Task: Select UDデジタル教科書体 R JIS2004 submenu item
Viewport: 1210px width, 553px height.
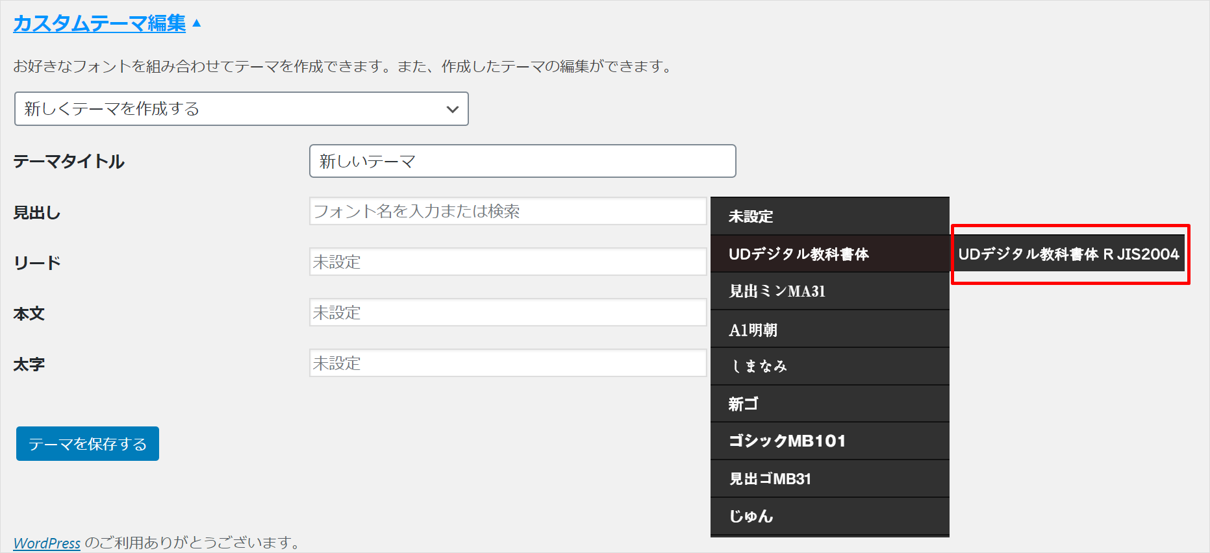Action: tap(1068, 254)
